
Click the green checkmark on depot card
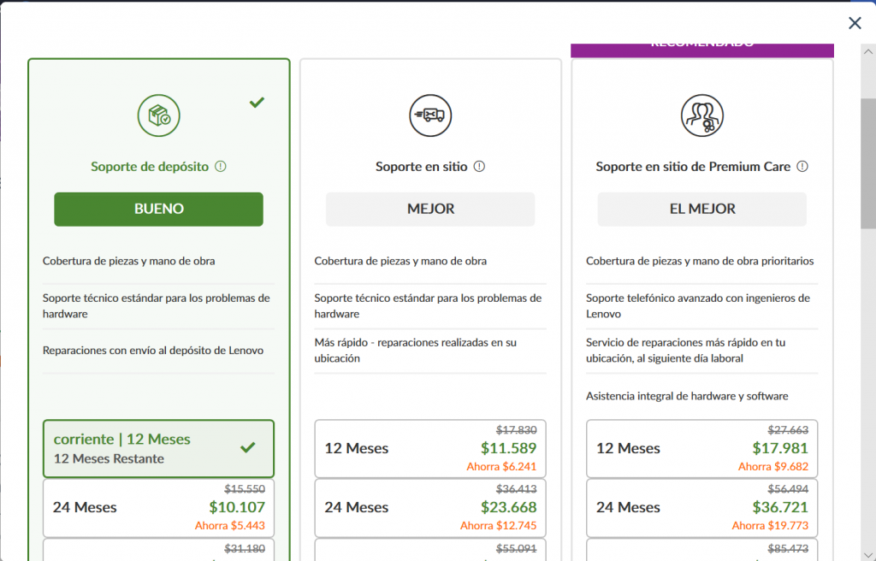point(257,103)
